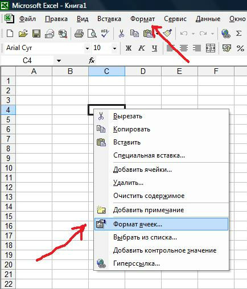Image resolution: width=247 pixels, height=289 pixels.
Task: Click the New workbook icon
Action: 10,34
